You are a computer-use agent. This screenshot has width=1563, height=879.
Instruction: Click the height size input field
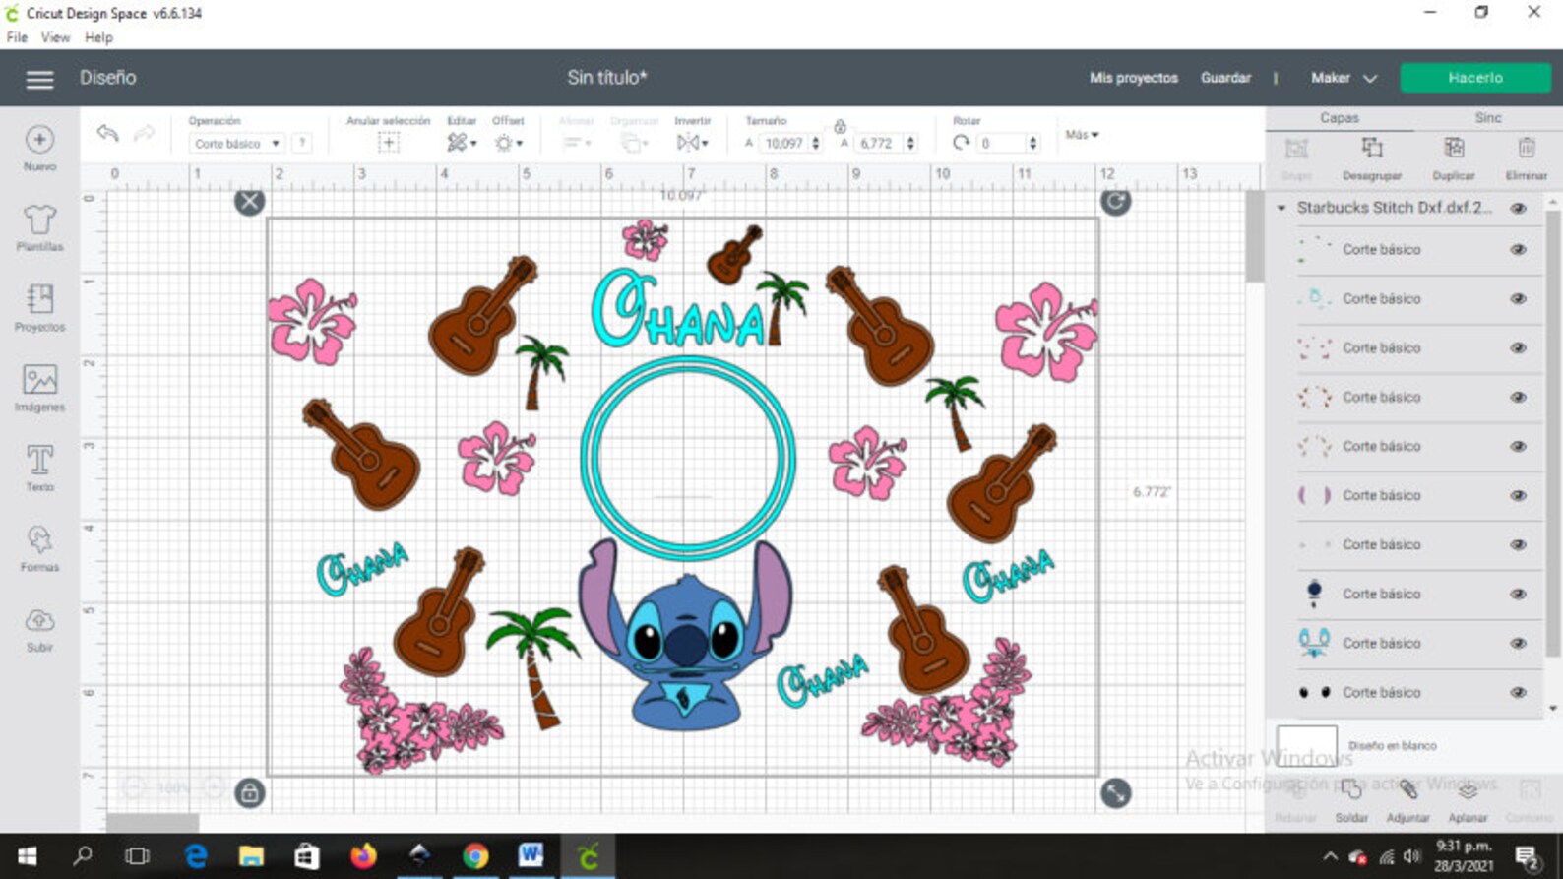click(x=877, y=144)
